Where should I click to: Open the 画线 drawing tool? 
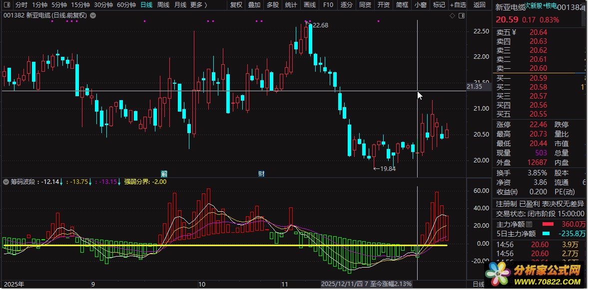(310, 5)
